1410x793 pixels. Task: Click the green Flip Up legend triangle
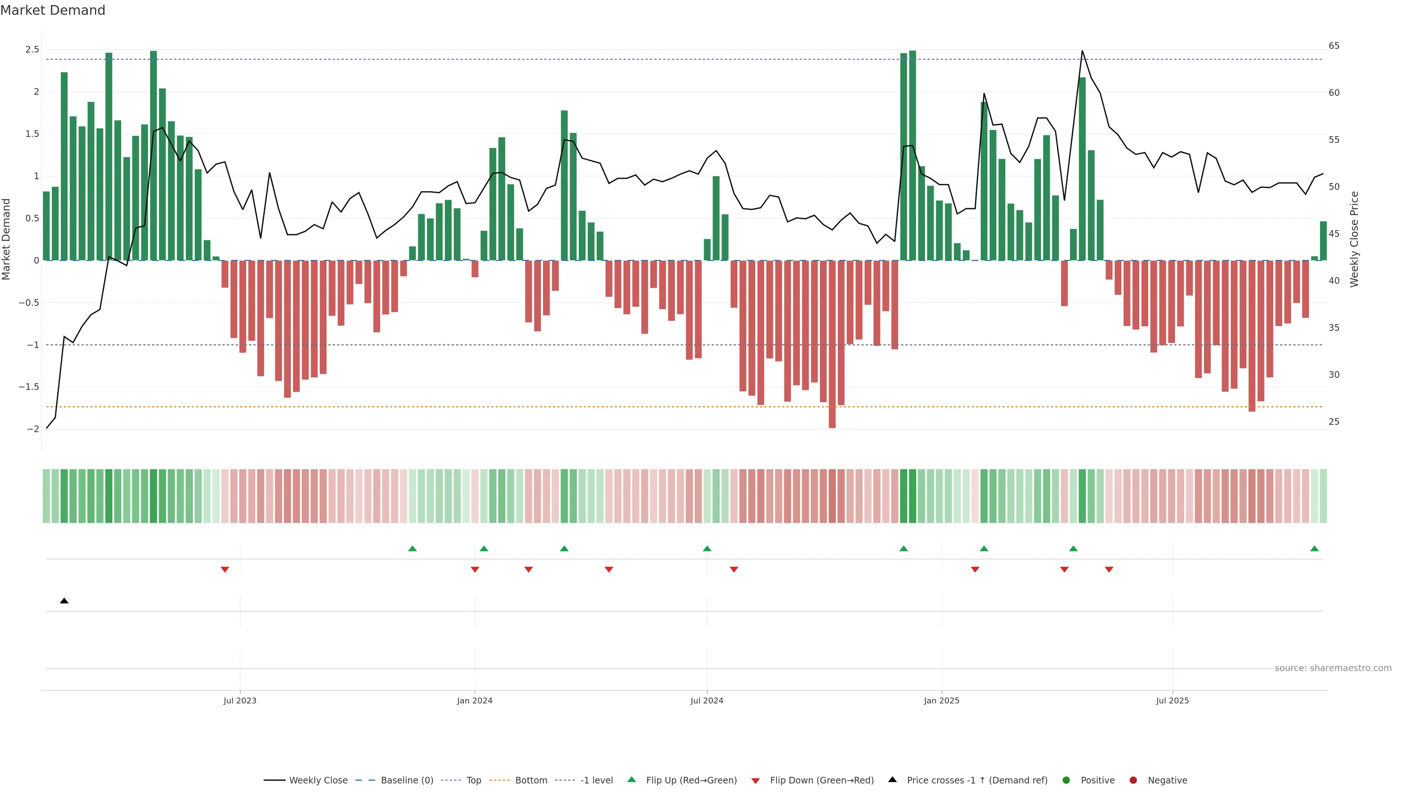pyautogui.click(x=632, y=779)
